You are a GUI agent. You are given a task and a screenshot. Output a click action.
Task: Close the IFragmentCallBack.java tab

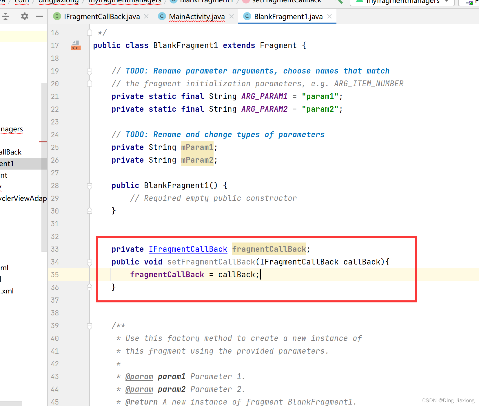(x=147, y=16)
